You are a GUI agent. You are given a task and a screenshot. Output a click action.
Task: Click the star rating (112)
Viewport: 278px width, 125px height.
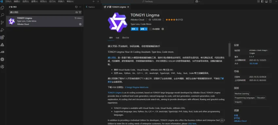[x=174, y=20]
